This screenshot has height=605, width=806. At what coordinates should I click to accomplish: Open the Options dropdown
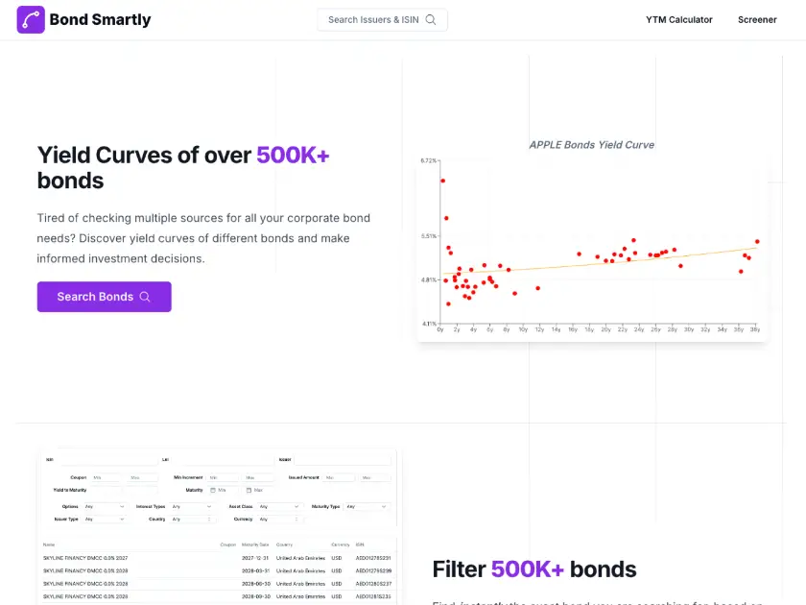click(x=106, y=506)
